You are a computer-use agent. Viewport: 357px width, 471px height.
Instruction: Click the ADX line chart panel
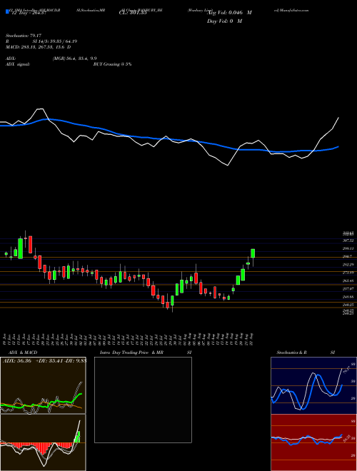(x=43, y=385)
